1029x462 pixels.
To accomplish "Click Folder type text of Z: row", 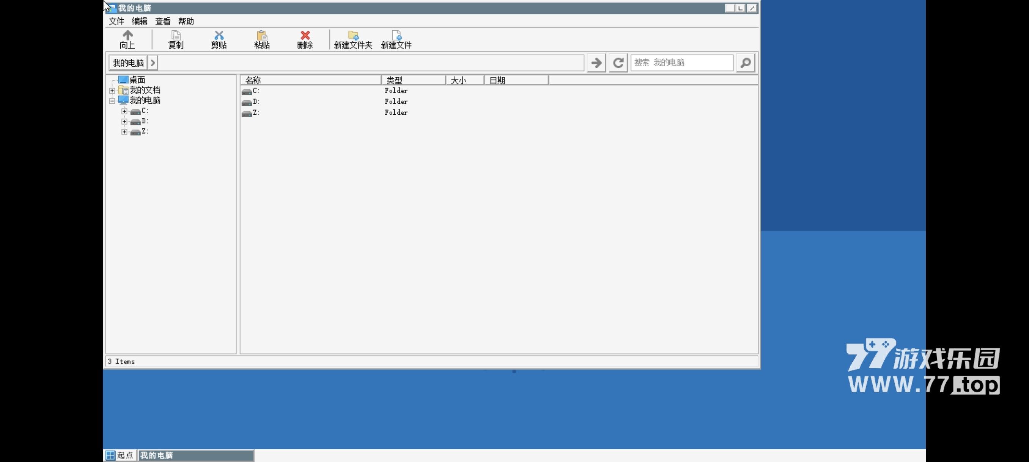I will coord(396,113).
